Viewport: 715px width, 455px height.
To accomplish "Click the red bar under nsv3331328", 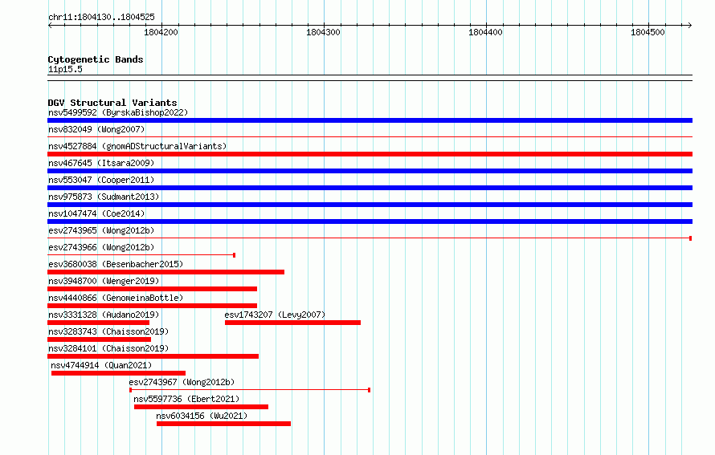I will [99, 323].
